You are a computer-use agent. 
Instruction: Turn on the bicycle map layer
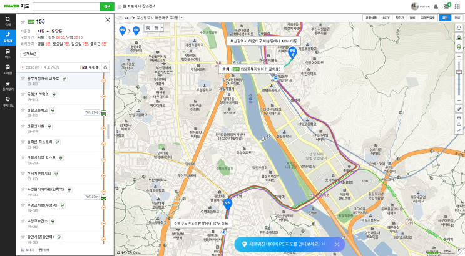(400, 18)
